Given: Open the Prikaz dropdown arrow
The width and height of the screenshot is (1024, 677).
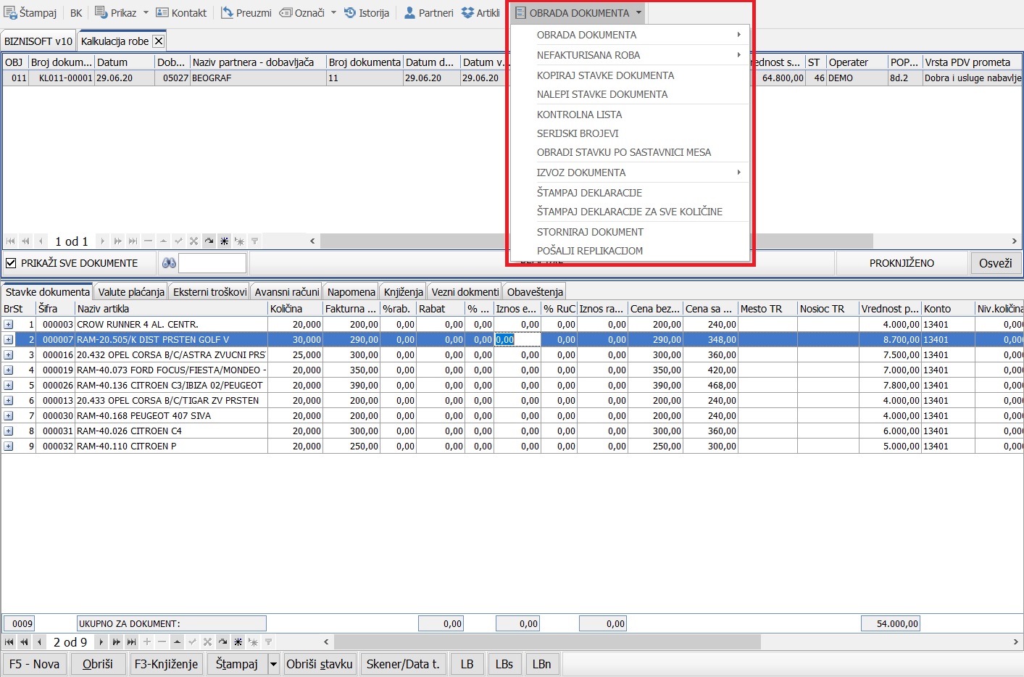Looking at the screenshot, I should point(146,13).
